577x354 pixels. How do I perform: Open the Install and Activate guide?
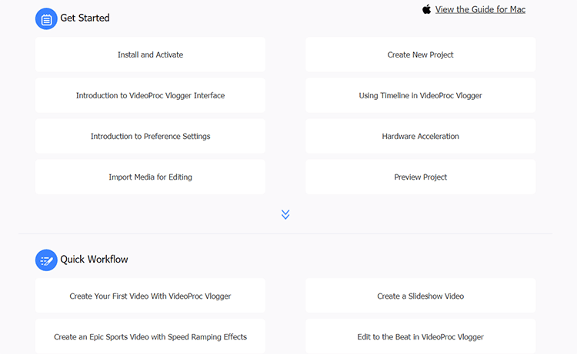click(150, 55)
